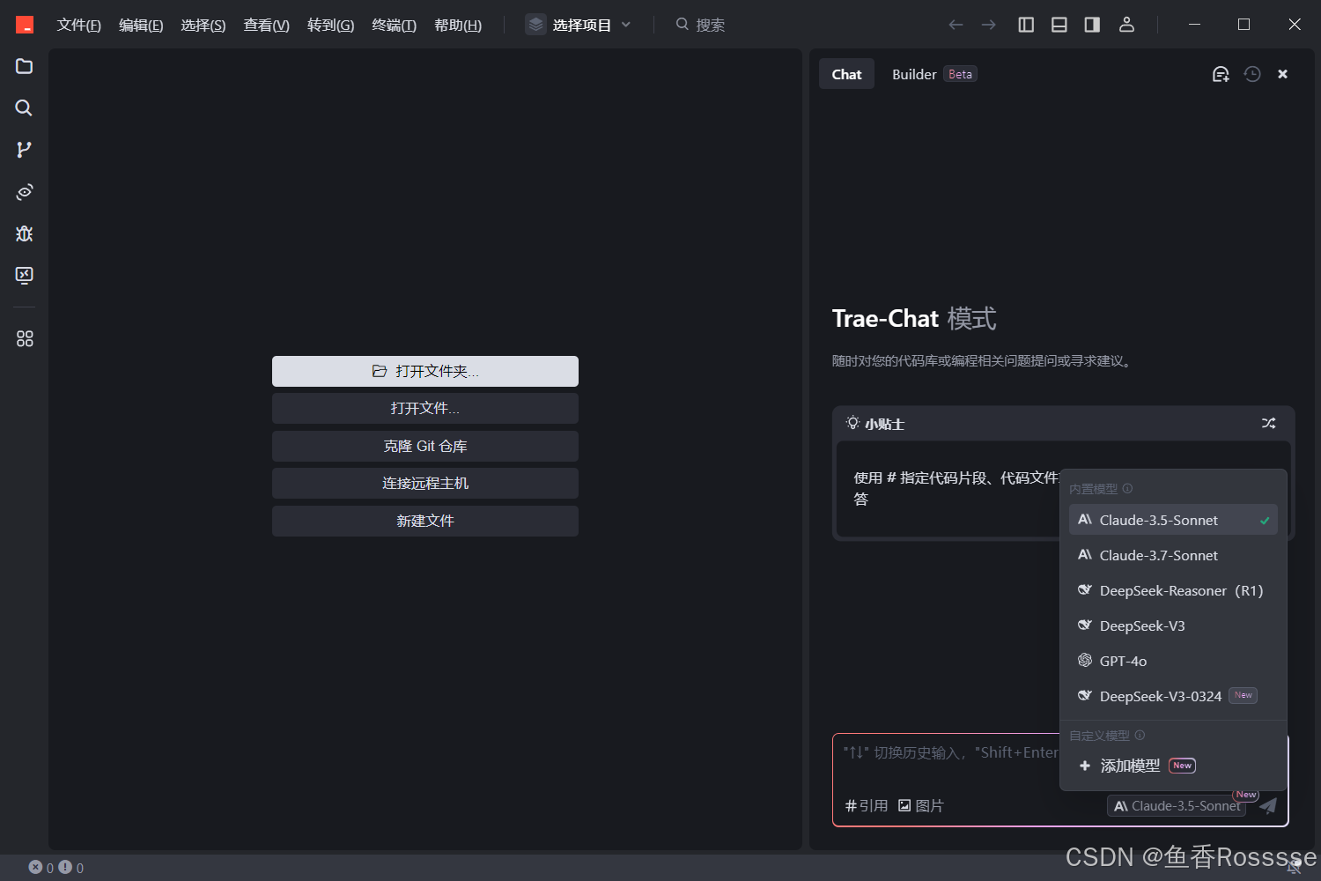The height and width of the screenshot is (881, 1321).
Task: Collapse the Claude-3.5-Sonnet model selector in input box
Action: point(1177,805)
